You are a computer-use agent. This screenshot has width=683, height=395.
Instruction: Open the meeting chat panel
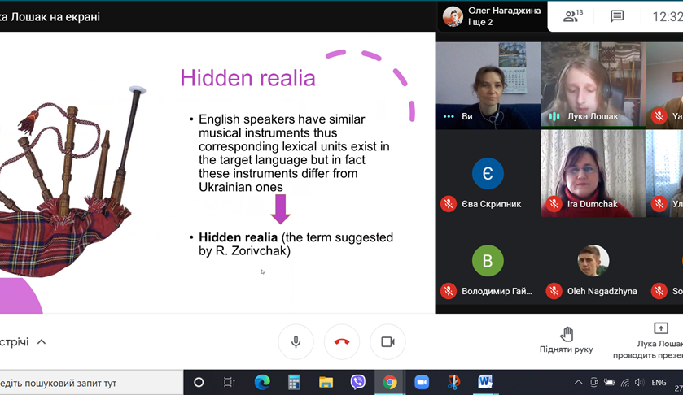pos(617,16)
